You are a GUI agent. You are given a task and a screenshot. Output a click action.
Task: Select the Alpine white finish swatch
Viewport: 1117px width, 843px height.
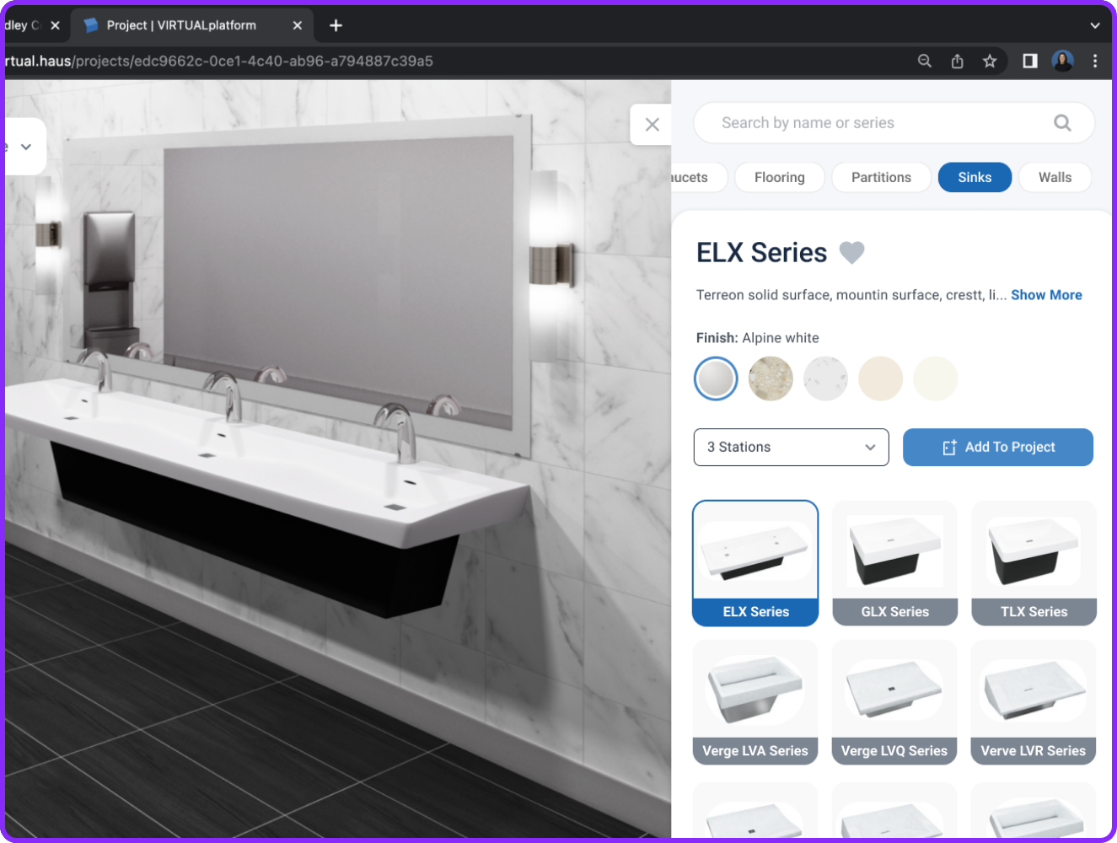tap(716, 379)
